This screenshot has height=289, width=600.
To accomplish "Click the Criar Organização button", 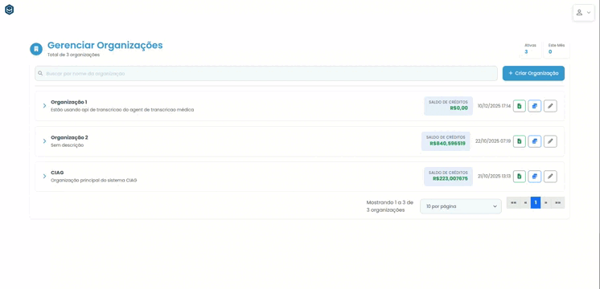I will pyautogui.click(x=533, y=73).
